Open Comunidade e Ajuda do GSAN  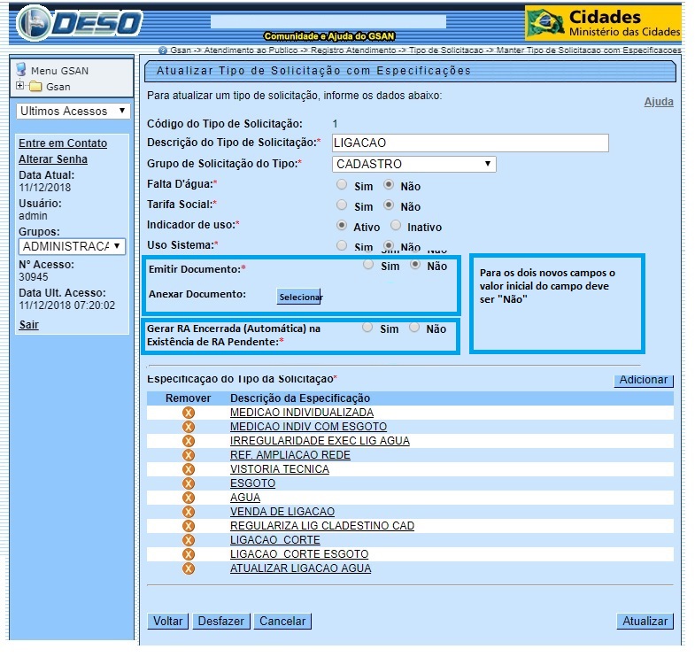(316, 36)
